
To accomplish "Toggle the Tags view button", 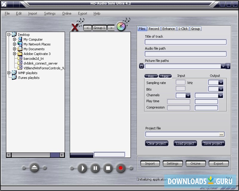I will (165, 76).
